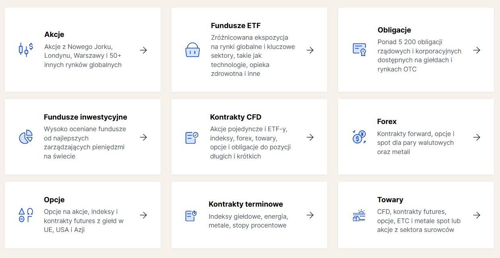500x258 pixels.
Task: Click the certificate icon for Obligacje
Action: (359, 50)
